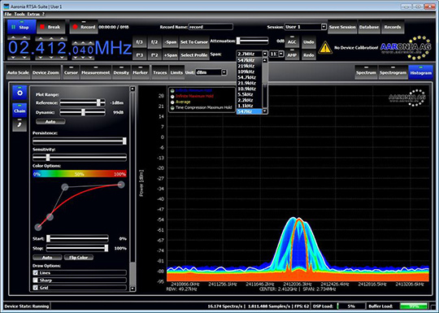This screenshot has height=313, width=439.
Task: Click the Sensitivity slider
Action: pos(80,158)
